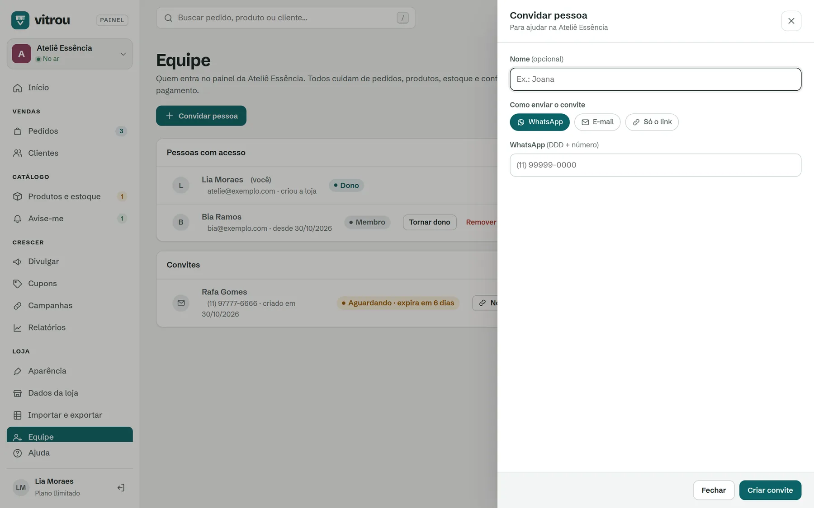The image size is (814, 508).
Task: Select E-mail as invite method
Action: [x=597, y=122]
